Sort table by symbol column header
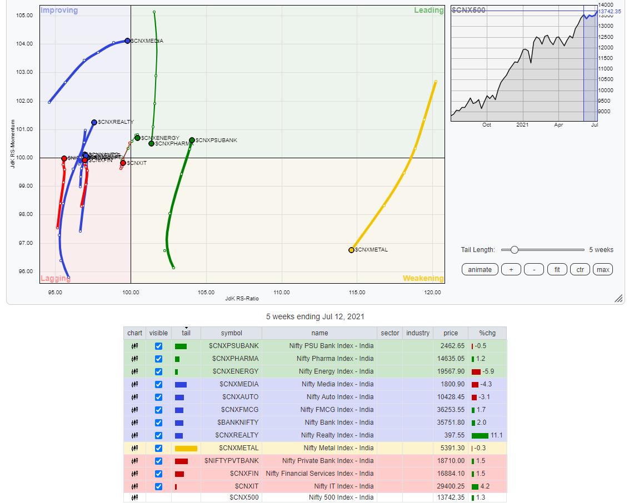This screenshot has width=629, height=503. pyautogui.click(x=231, y=333)
